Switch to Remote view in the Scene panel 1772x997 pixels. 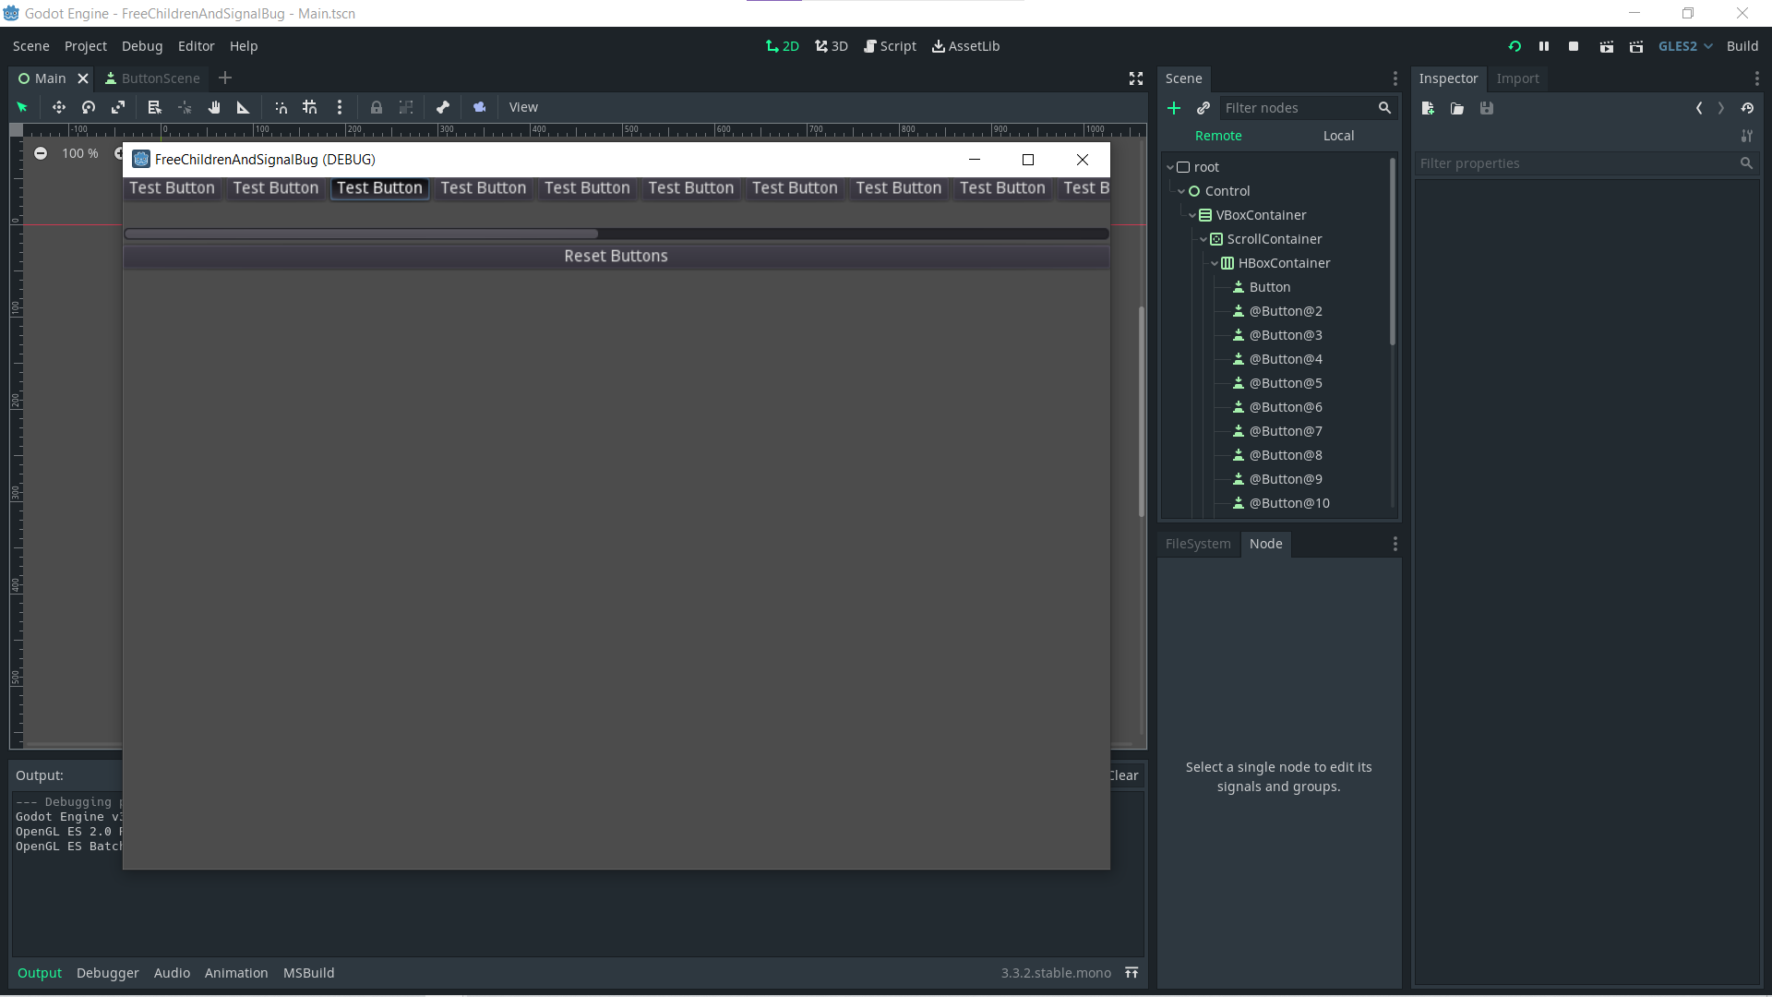click(1218, 136)
